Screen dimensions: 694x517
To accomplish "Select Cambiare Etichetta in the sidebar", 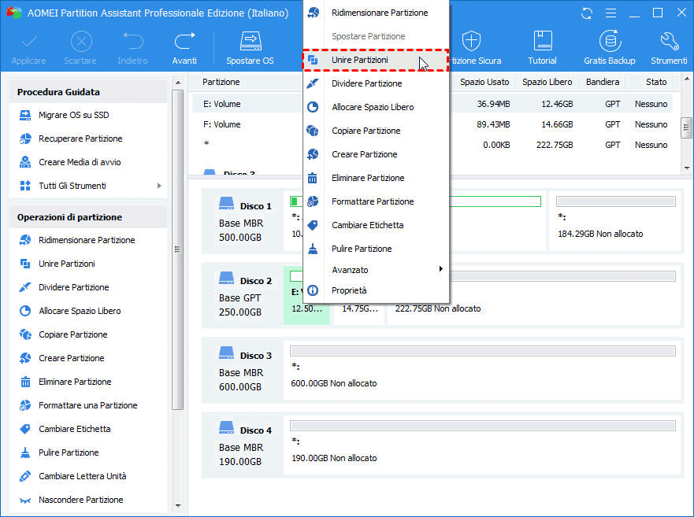I will point(74,429).
